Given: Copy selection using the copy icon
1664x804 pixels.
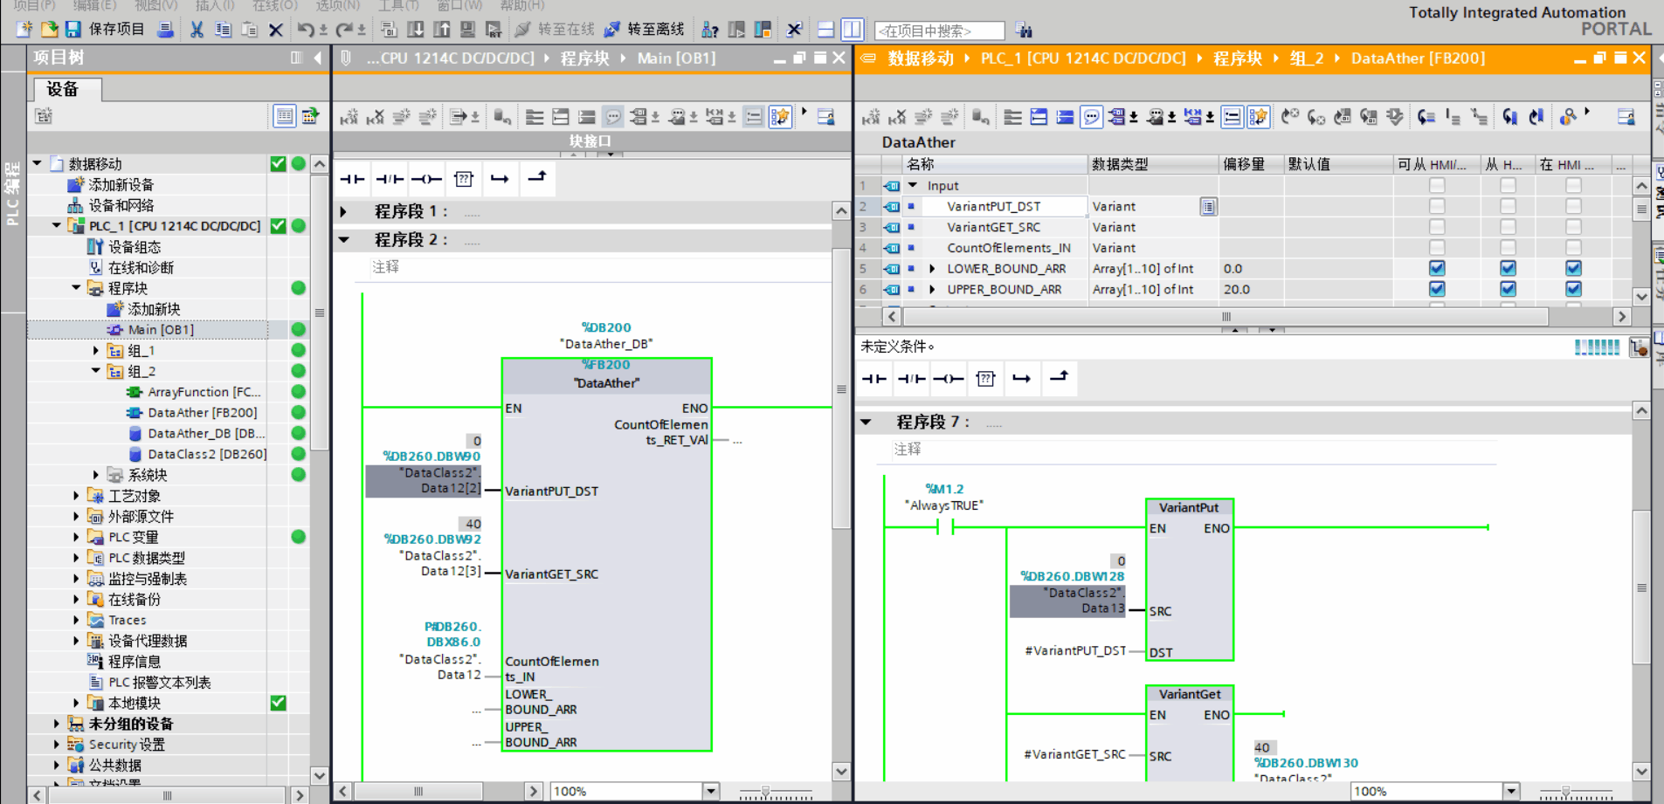Looking at the screenshot, I should 223,30.
